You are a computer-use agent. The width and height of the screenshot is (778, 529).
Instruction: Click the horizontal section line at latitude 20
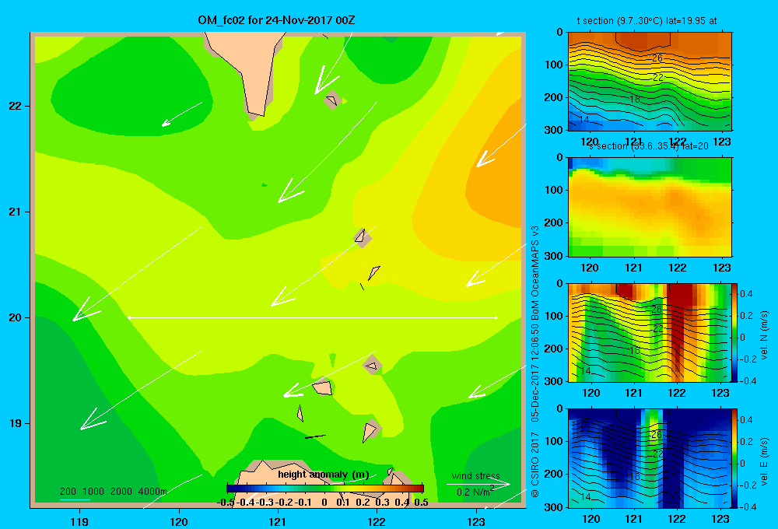(x=313, y=317)
